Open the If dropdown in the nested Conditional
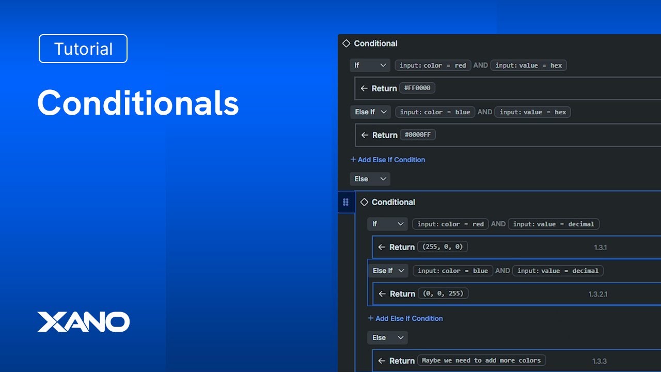661x372 pixels. 387,224
